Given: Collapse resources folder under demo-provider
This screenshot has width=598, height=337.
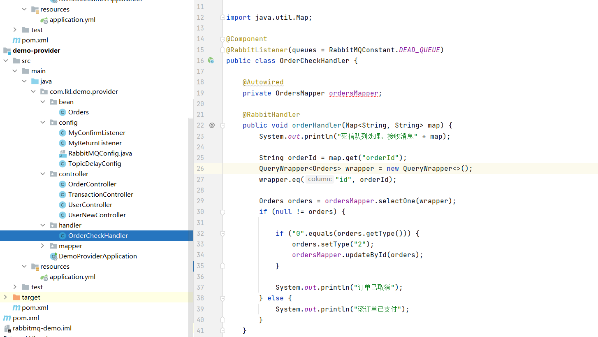Looking at the screenshot, I should (x=24, y=267).
